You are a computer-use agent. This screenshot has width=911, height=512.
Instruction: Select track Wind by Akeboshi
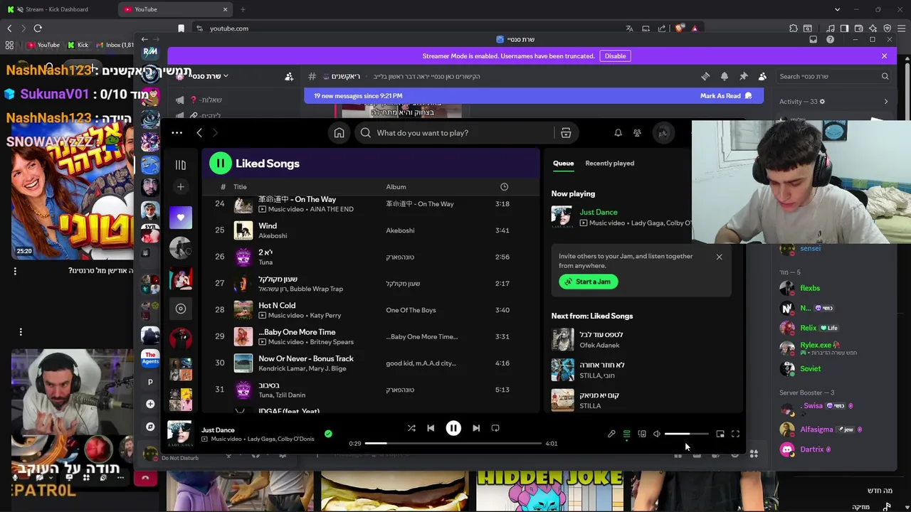coord(370,230)
